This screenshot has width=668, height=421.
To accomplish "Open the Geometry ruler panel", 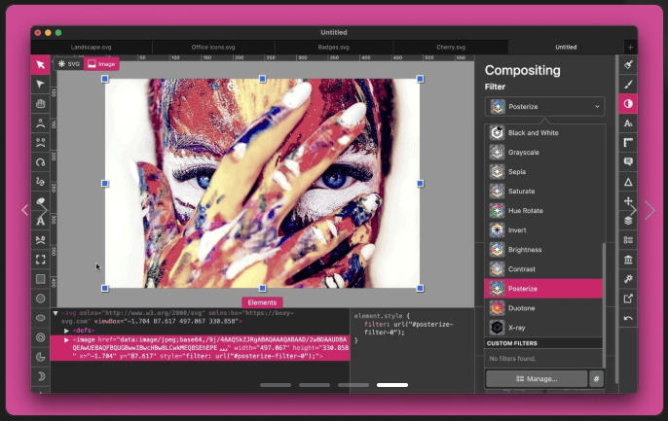I will 628,143.
